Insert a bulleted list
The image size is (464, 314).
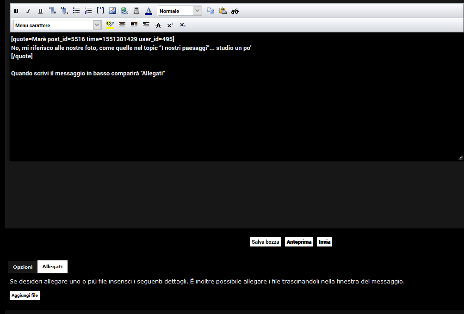(76, 10)
